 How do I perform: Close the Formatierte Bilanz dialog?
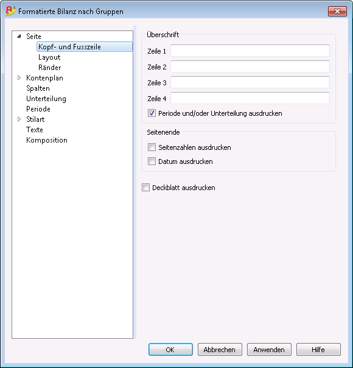click(x=337, y=11)
